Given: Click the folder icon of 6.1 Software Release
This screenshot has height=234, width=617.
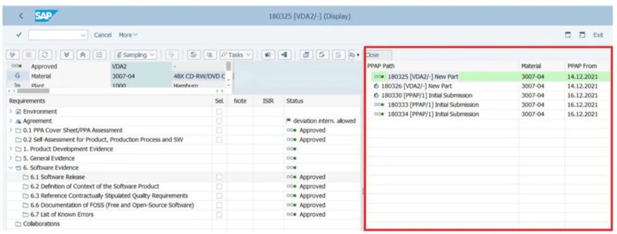Looking at the screenshot, I should (x=25, y=177).
